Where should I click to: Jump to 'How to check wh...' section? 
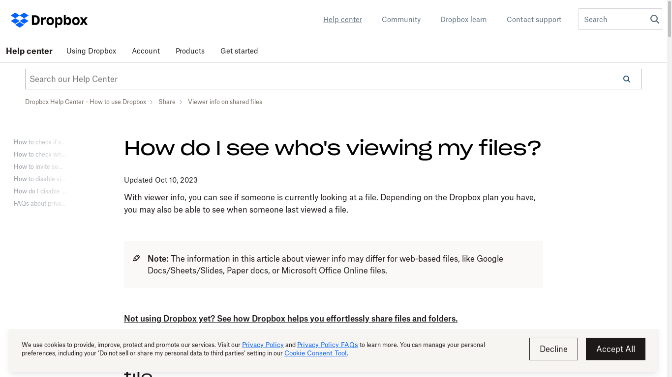(x=40, y=154)
